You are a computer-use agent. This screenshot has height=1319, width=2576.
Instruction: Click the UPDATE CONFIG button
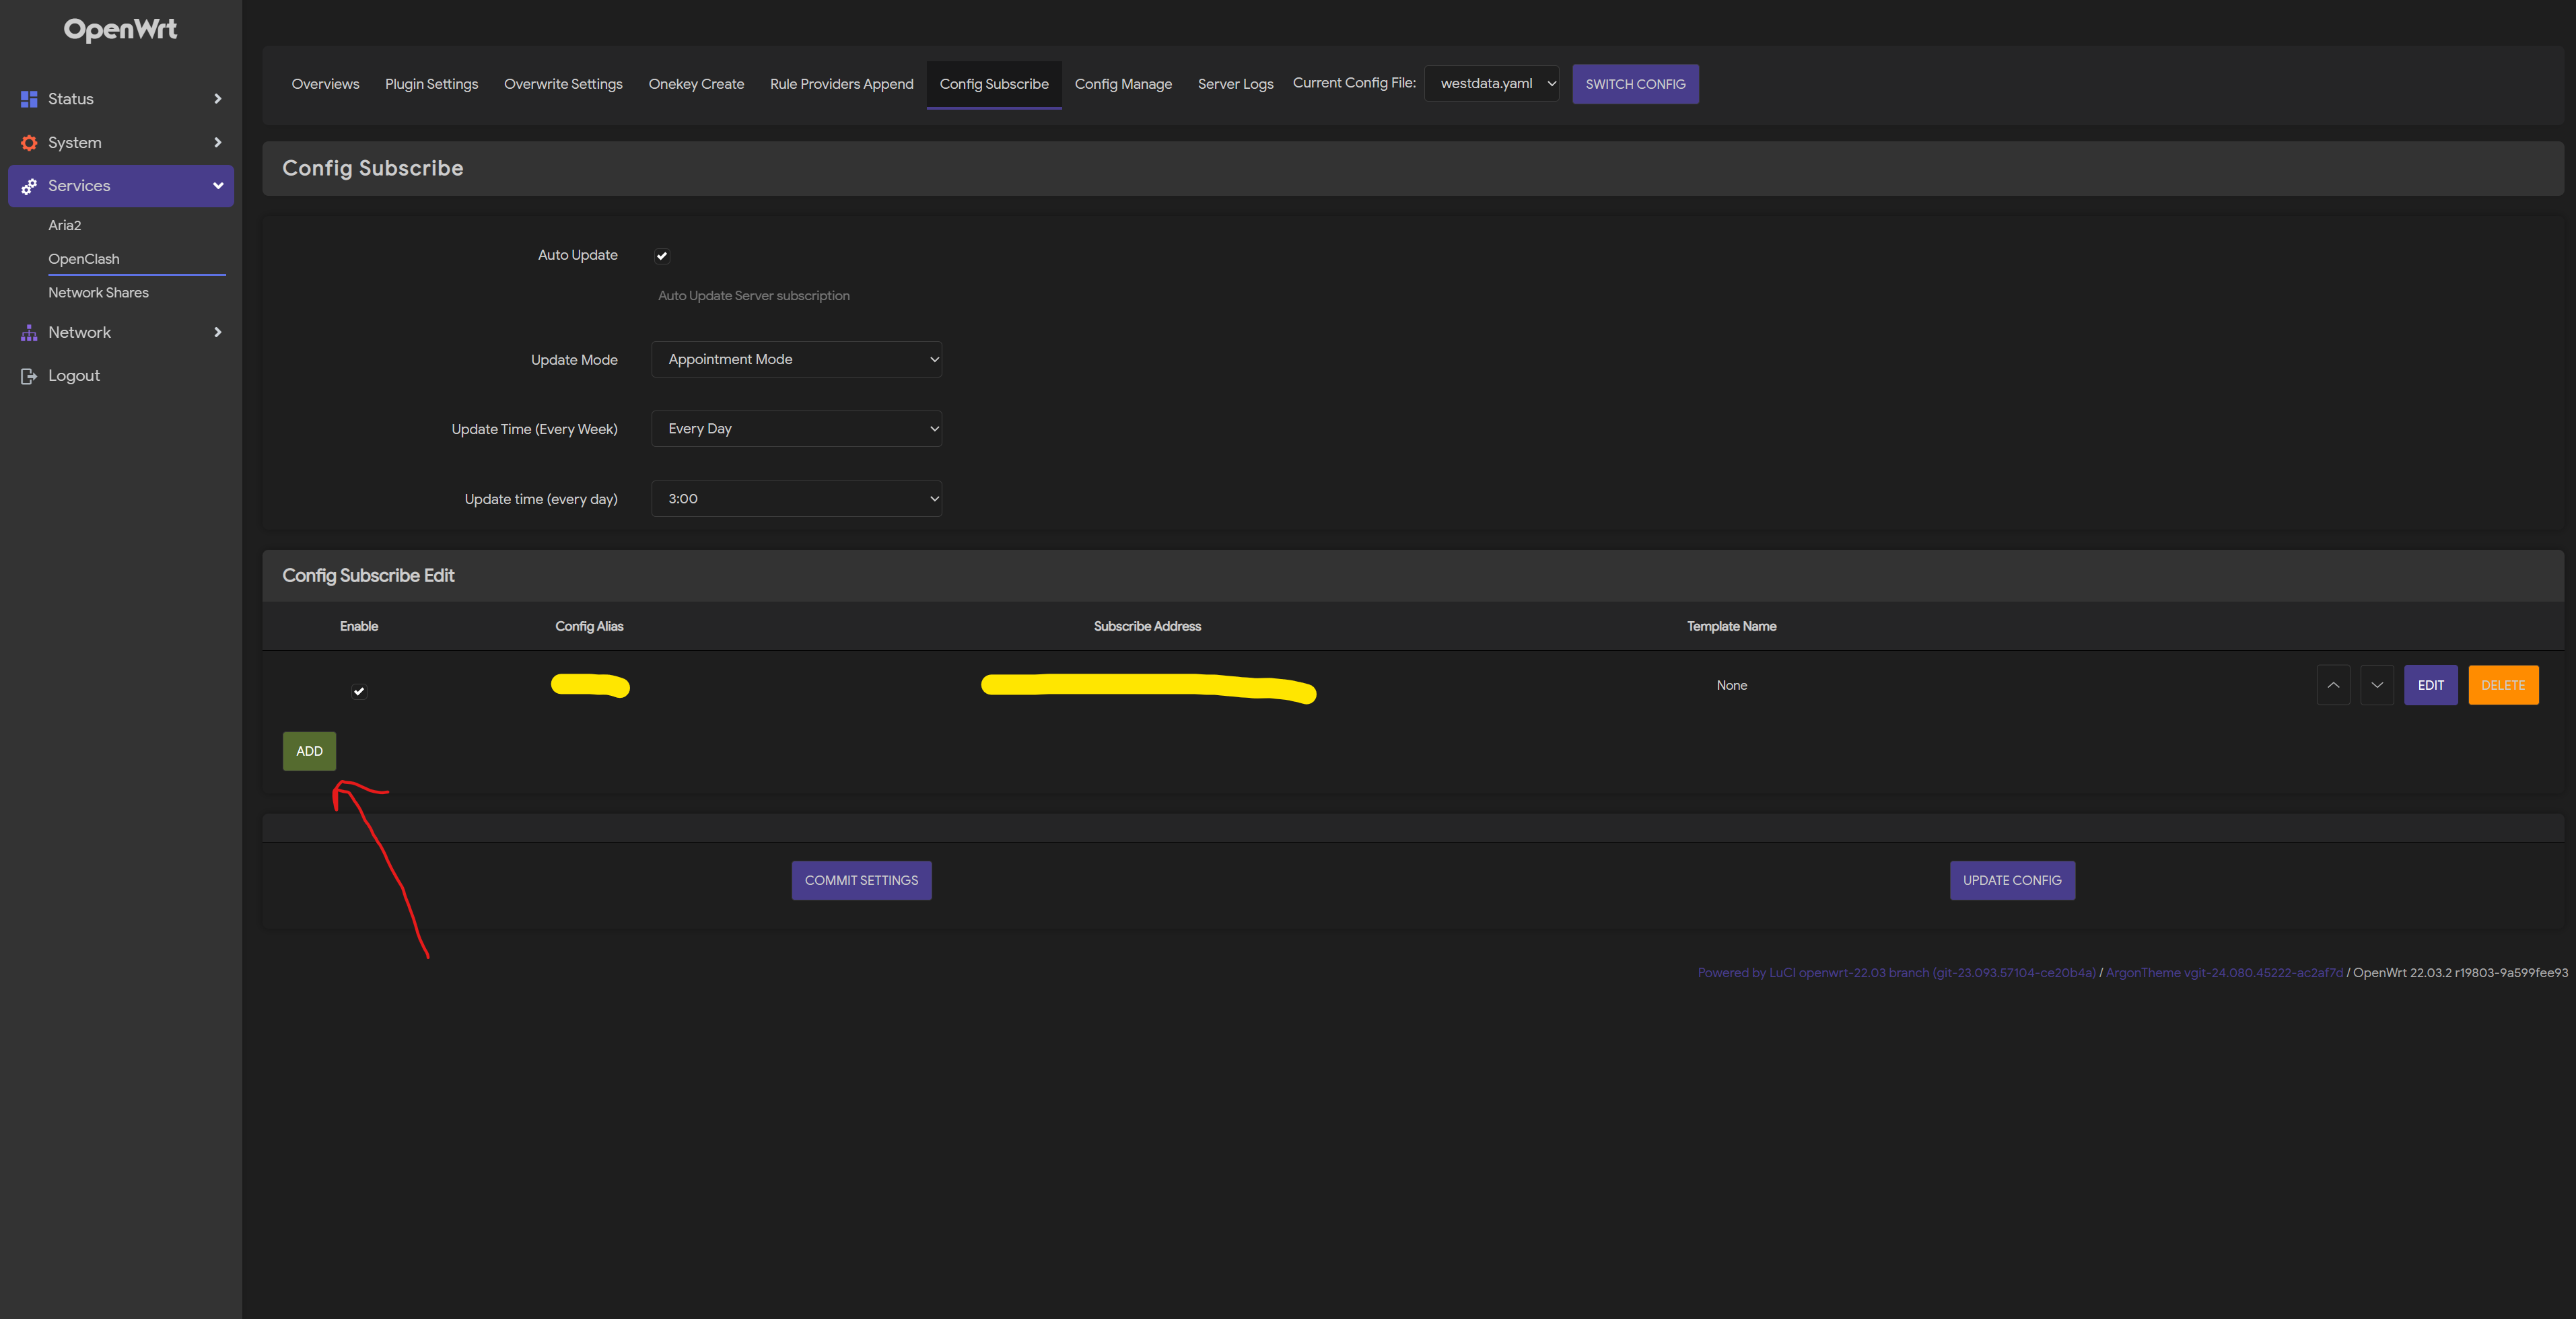click(x=2012, y=880)
